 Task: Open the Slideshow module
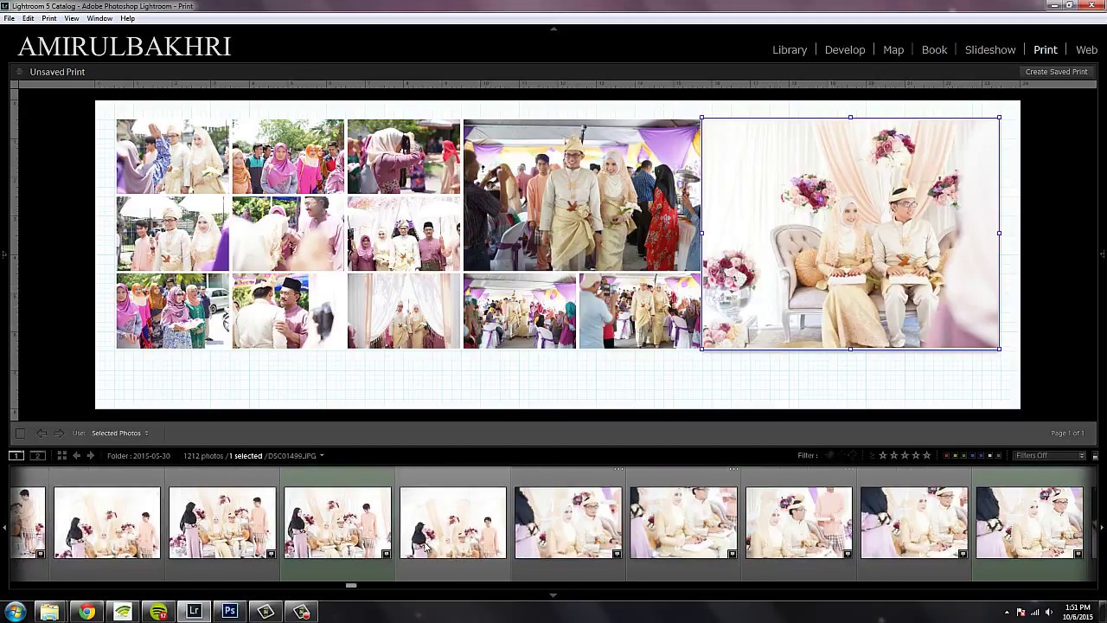(x=990, y=50)
